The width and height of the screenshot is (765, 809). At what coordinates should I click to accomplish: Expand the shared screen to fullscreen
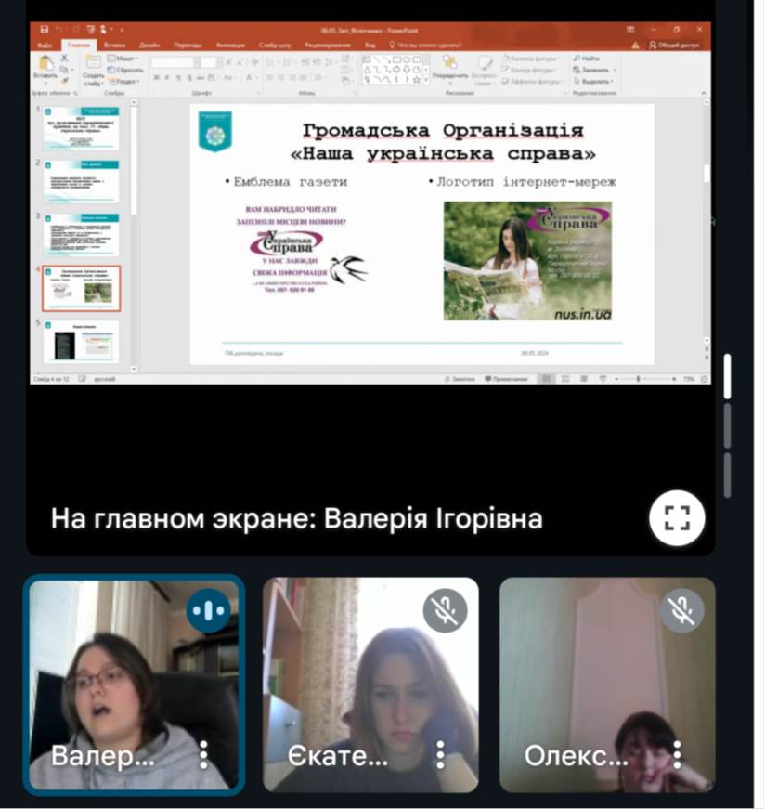coord(677,517)
